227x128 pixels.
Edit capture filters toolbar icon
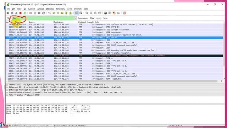tap(106, 13)
